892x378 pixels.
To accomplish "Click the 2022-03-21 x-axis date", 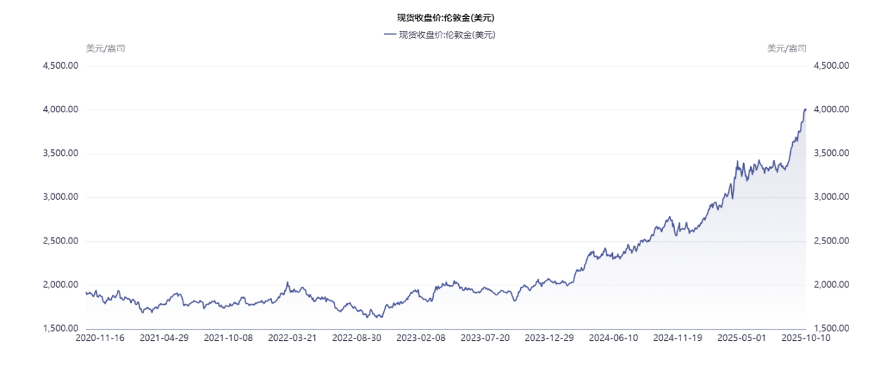I will pyautogui.click(x=292, y=337).
